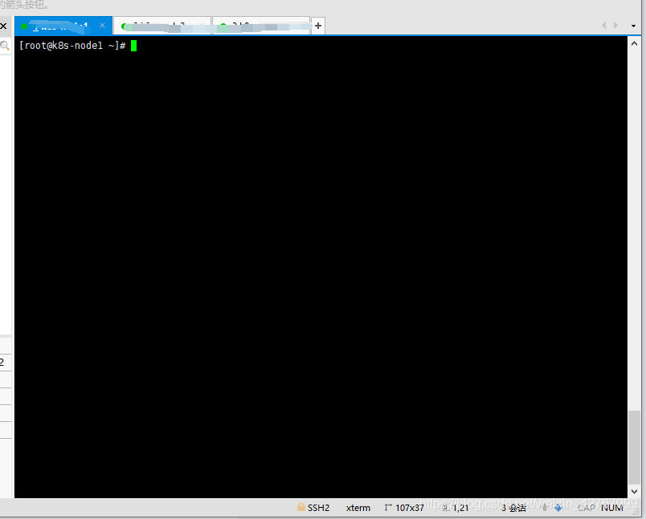Click the blue download arrow status icon
Image resolution: width=646 pixels, height=519 pixels.
[x=558, y=508]
